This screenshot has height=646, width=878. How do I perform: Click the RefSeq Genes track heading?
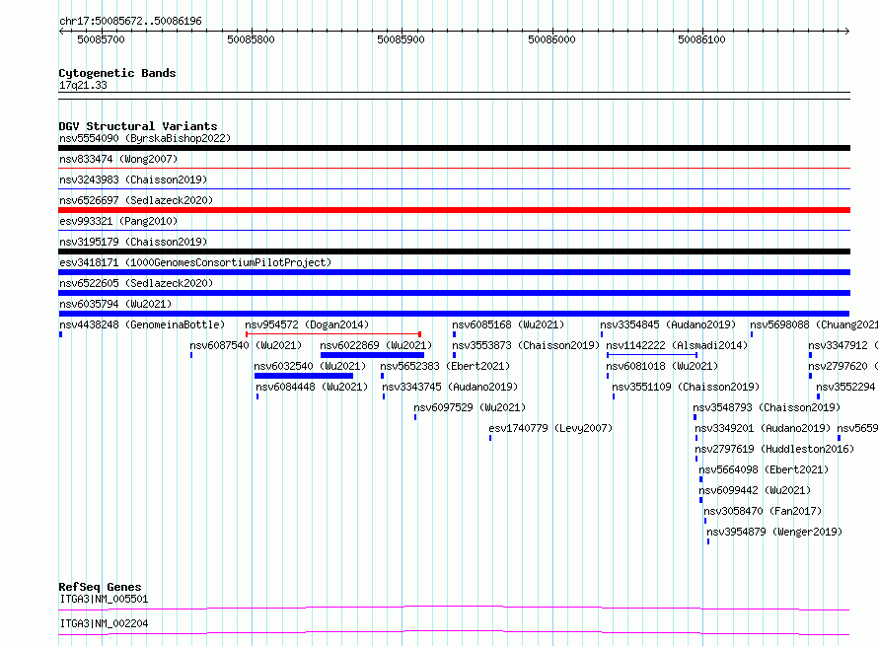click(100, 587)
